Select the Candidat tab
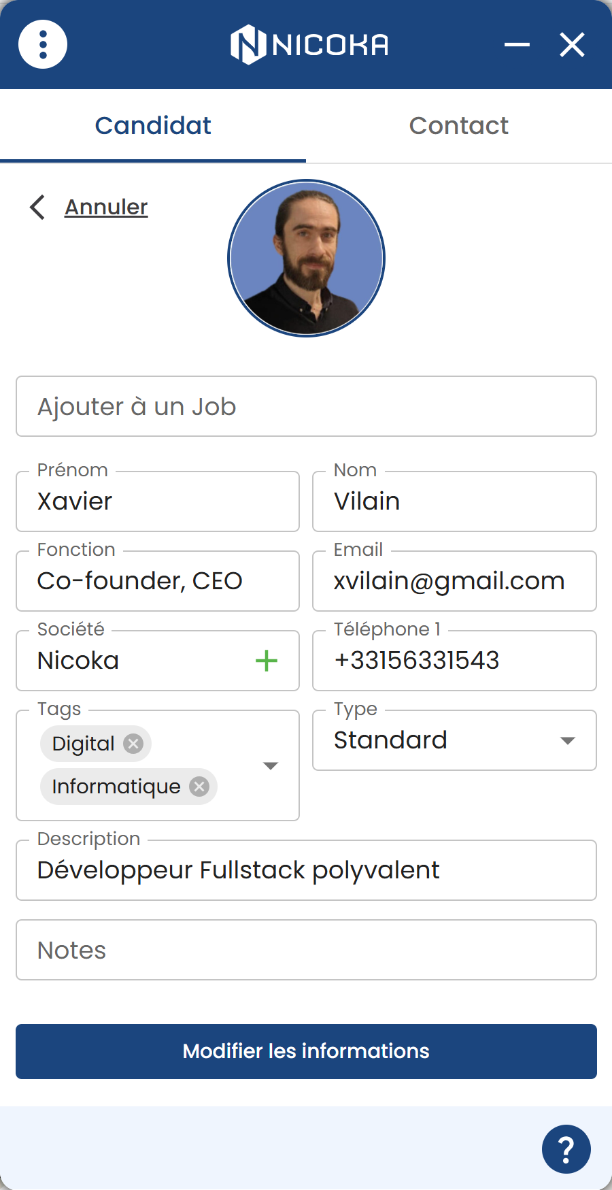The width and height of the screenshot is (612, 1190). (153, 126)
